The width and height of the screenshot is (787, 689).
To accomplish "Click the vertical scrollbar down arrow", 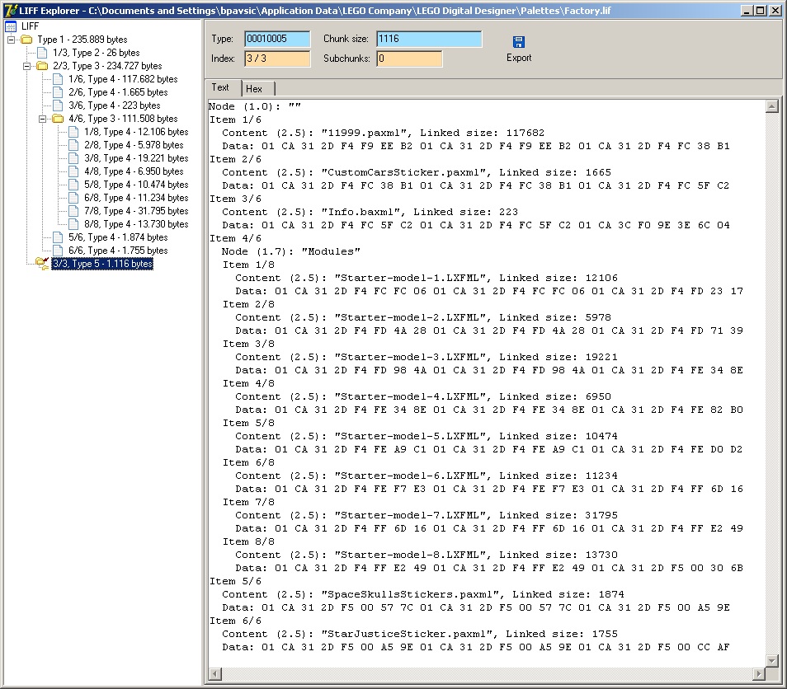I will pyautogui.click(x=772, y=660).
